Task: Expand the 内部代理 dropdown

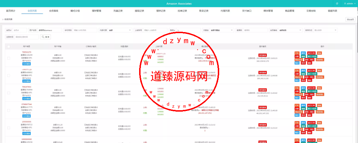Action: point(120,30)
